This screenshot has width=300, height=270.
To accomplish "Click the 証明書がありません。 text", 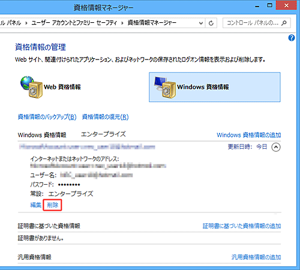I will click(x=41, y=238).
